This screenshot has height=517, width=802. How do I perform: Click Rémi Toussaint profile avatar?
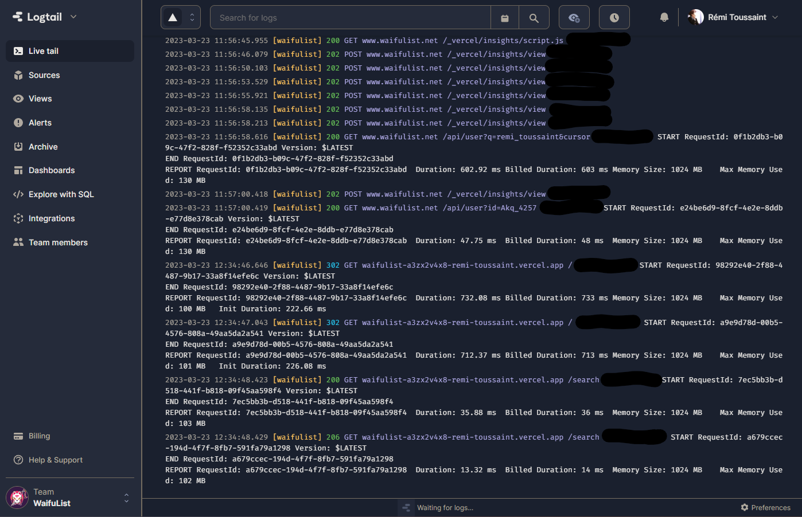pyautogui.click(x=696, y=17)
